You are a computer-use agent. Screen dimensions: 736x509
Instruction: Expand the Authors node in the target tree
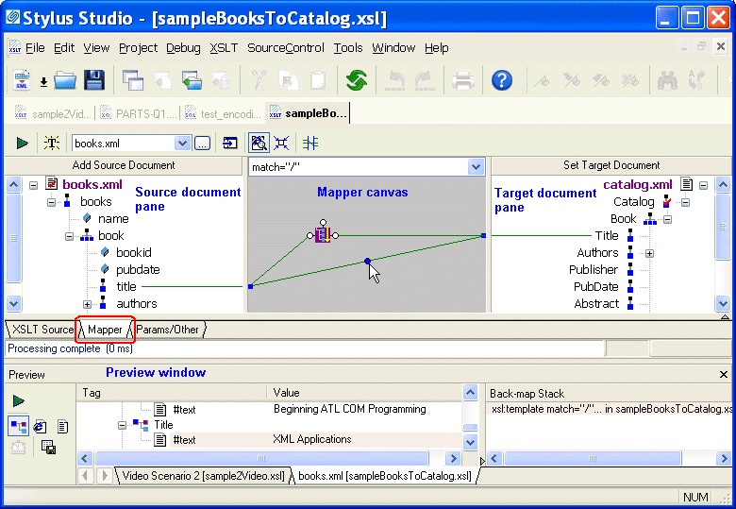tap(649, 254)
